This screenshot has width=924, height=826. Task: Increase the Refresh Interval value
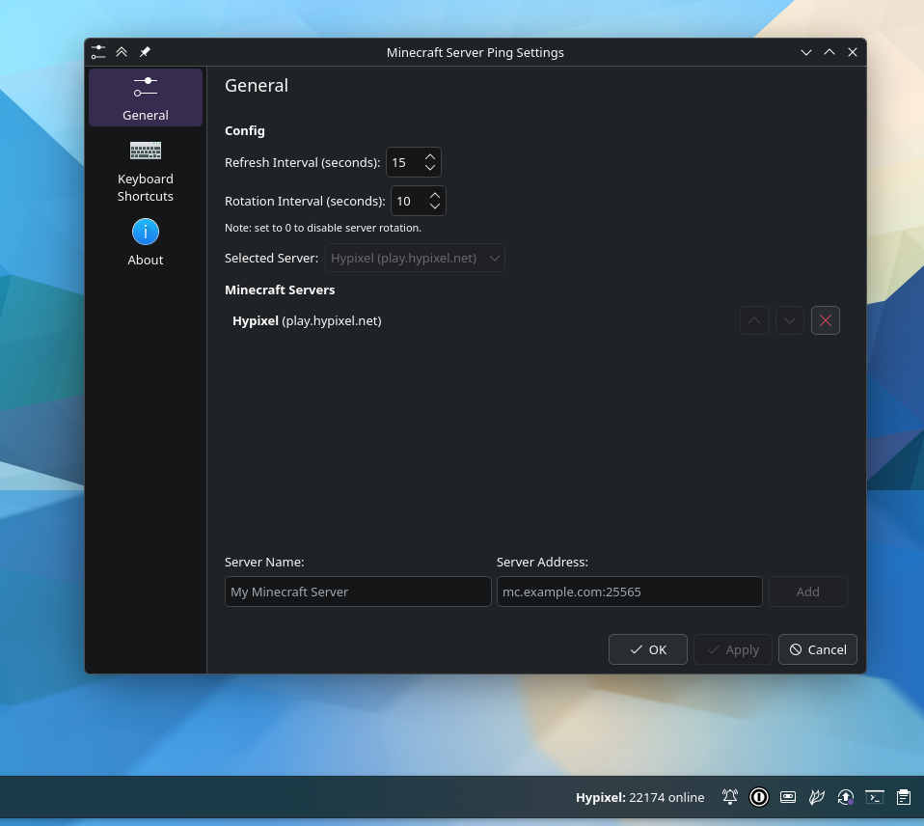430,157
